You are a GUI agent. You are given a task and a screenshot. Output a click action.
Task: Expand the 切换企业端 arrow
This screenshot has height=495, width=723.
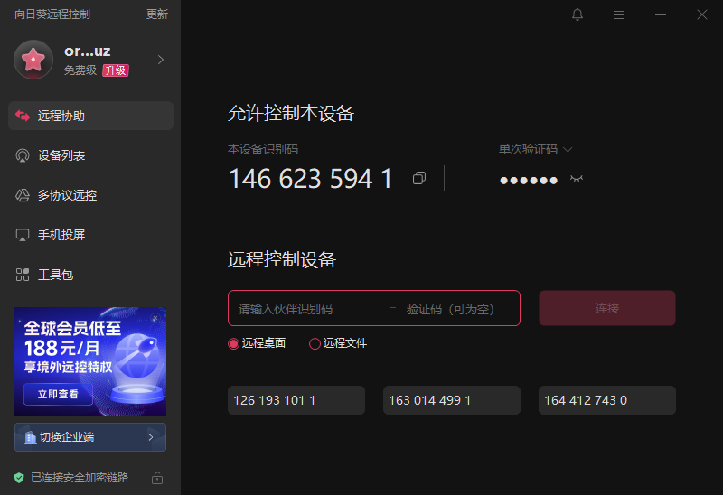151,437
